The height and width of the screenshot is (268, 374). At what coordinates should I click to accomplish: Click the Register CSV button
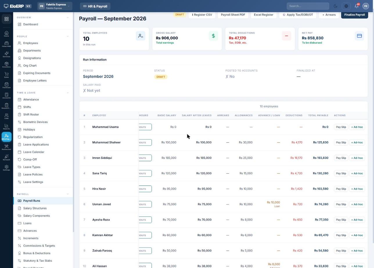202,15
